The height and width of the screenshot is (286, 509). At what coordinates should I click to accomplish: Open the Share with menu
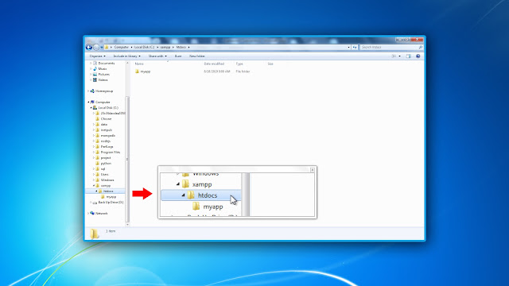coord(157,56)
